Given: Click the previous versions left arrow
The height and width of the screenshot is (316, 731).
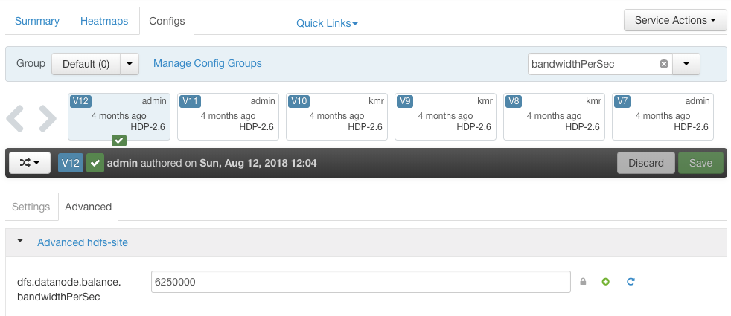Looking at the screenshot, I should [x=16, y=118].
